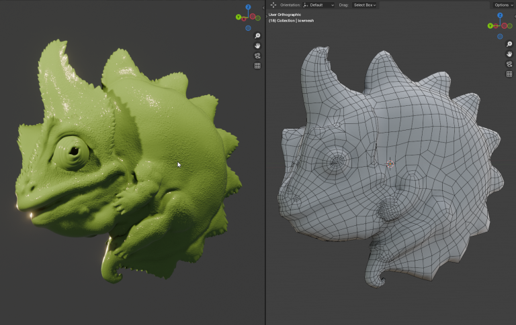Switch perspective/orthographic grid icon in right viewport
This screenshot has height=325, width=516.
point(509,74)
